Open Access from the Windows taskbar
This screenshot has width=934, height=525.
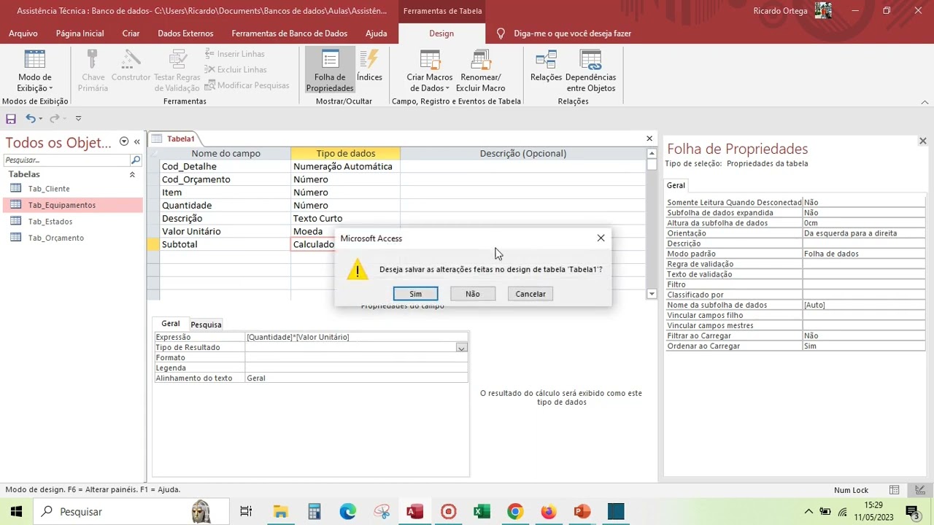click(414, 512)
